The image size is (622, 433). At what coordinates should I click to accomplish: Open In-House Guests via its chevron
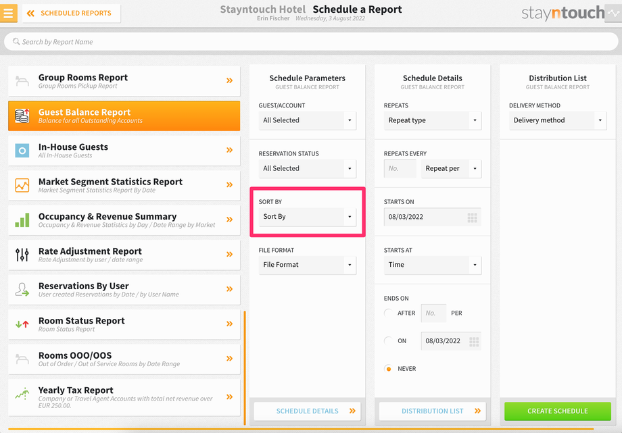[x=229, y=150]
